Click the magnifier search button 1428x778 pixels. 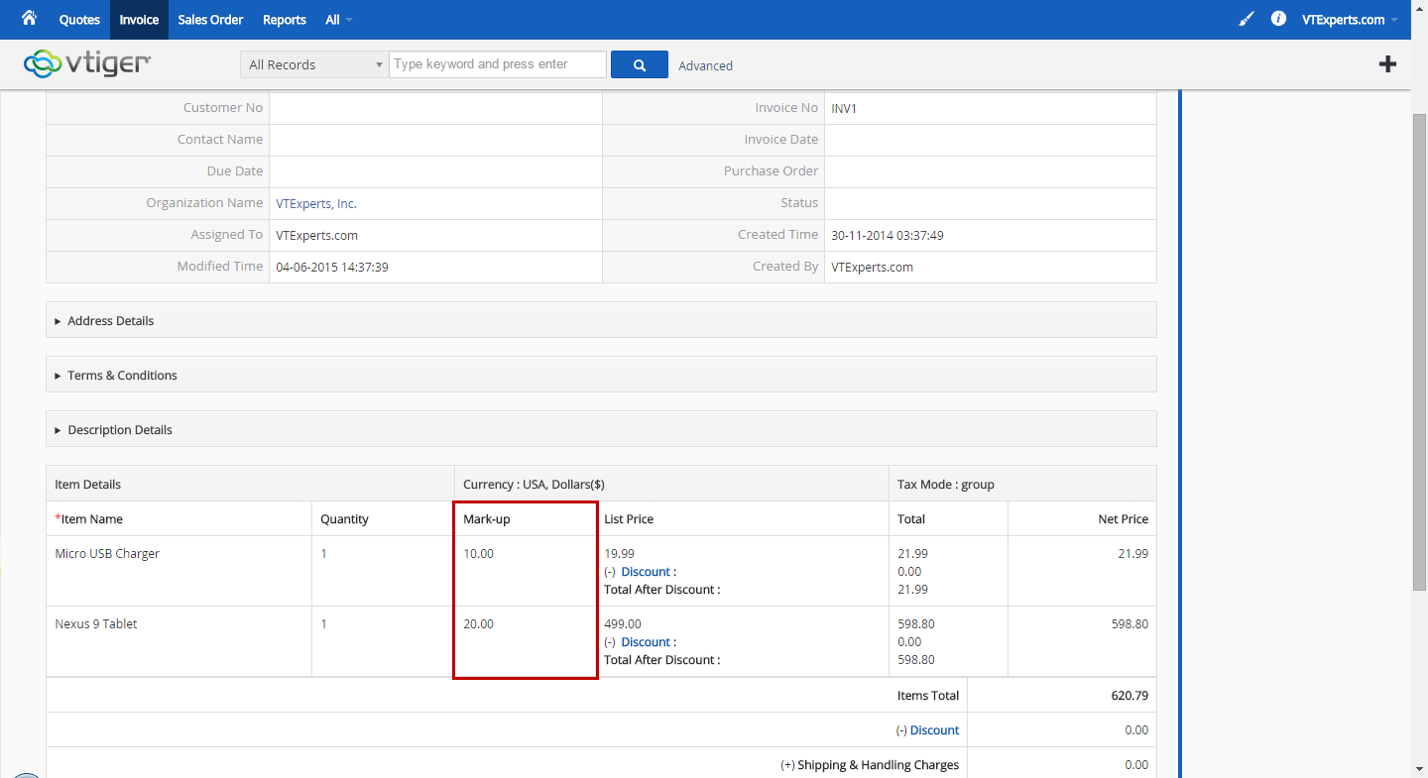640,64
